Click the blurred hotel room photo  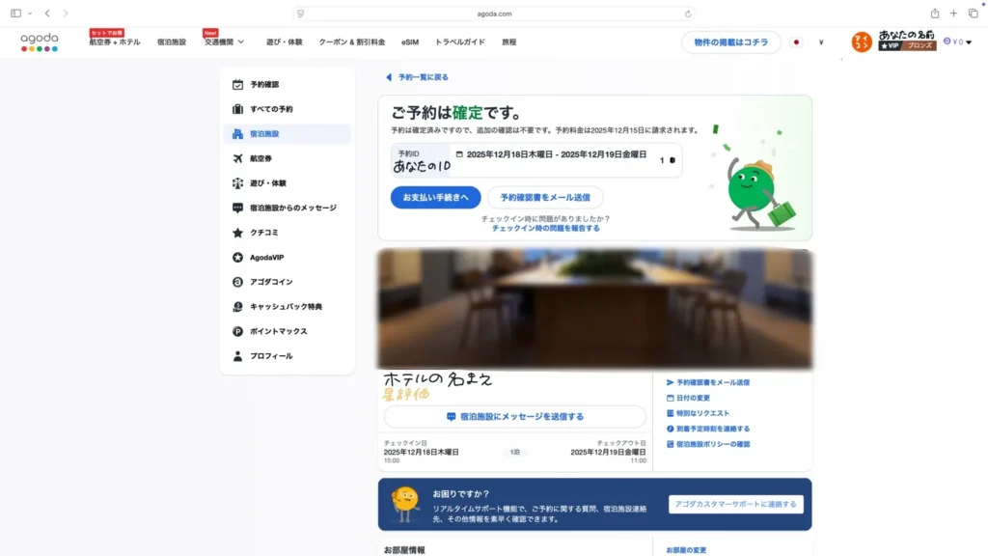coord(595,307)
